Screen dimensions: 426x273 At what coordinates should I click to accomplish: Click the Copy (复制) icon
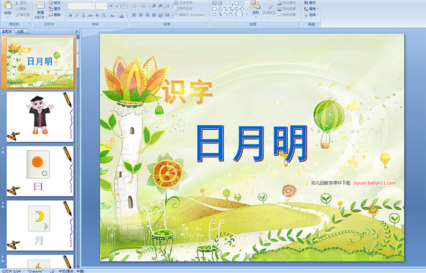pyautogui.click(x=17, y=9)
